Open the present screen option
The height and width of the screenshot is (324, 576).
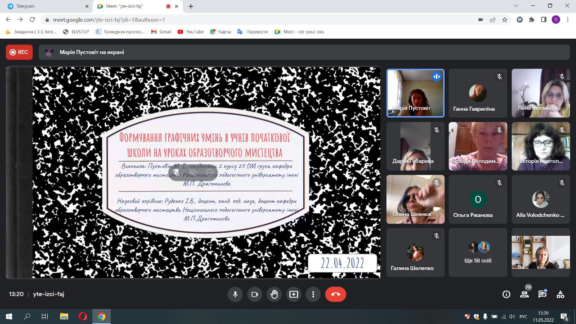coord(293,294)
